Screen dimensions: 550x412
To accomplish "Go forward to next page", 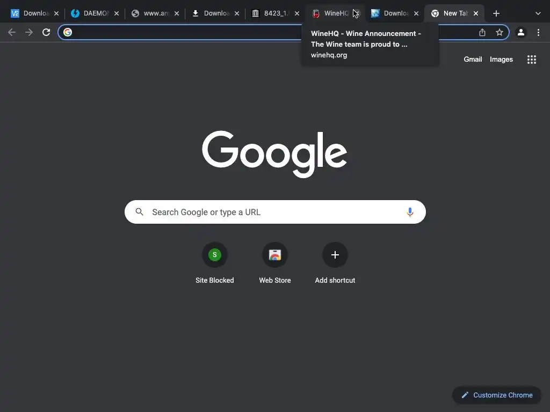I will click(29, 32).
